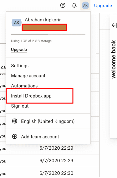117x178 pixels.
Task: Click the AK account avatar in the top bar
Action: point(85,5)
